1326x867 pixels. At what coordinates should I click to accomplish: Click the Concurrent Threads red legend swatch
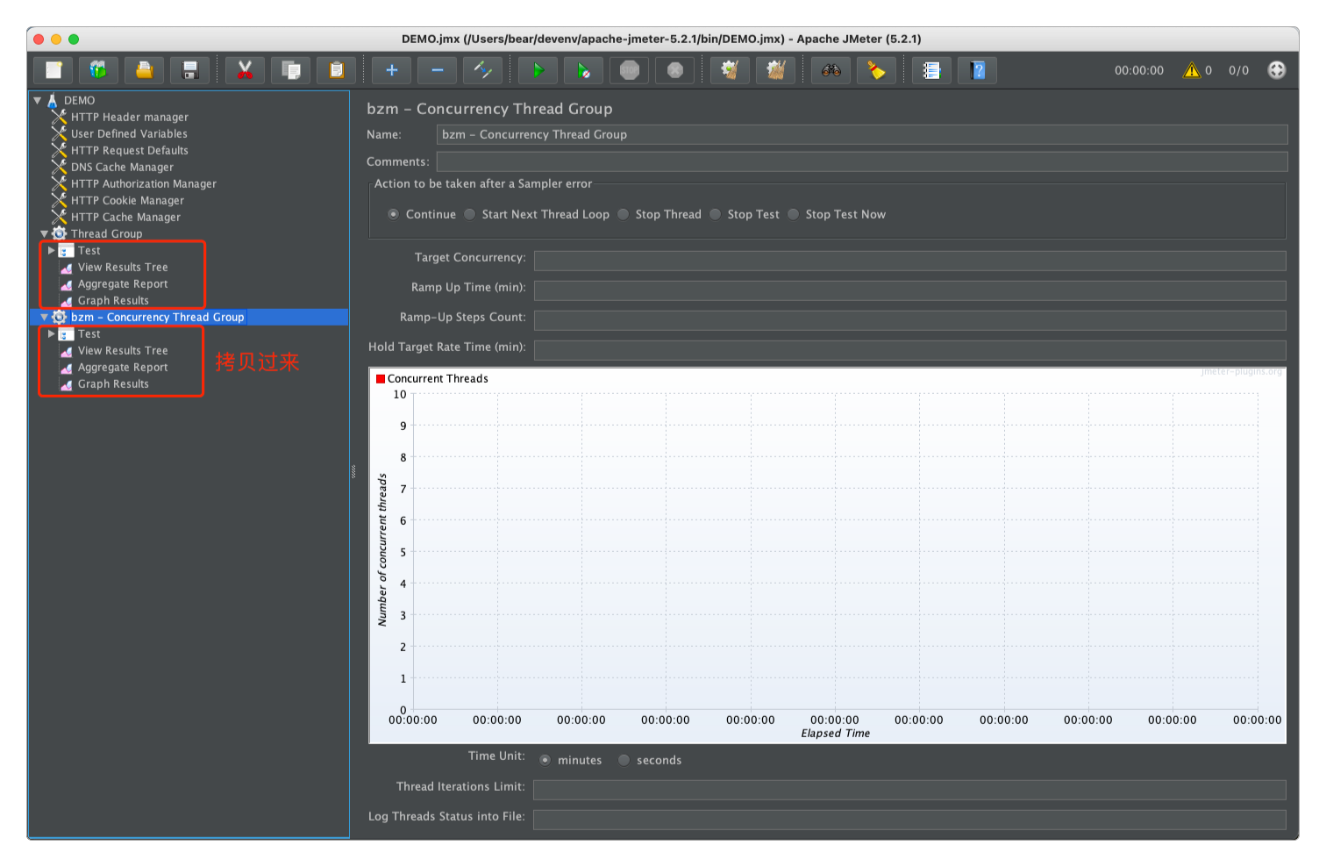381,379
